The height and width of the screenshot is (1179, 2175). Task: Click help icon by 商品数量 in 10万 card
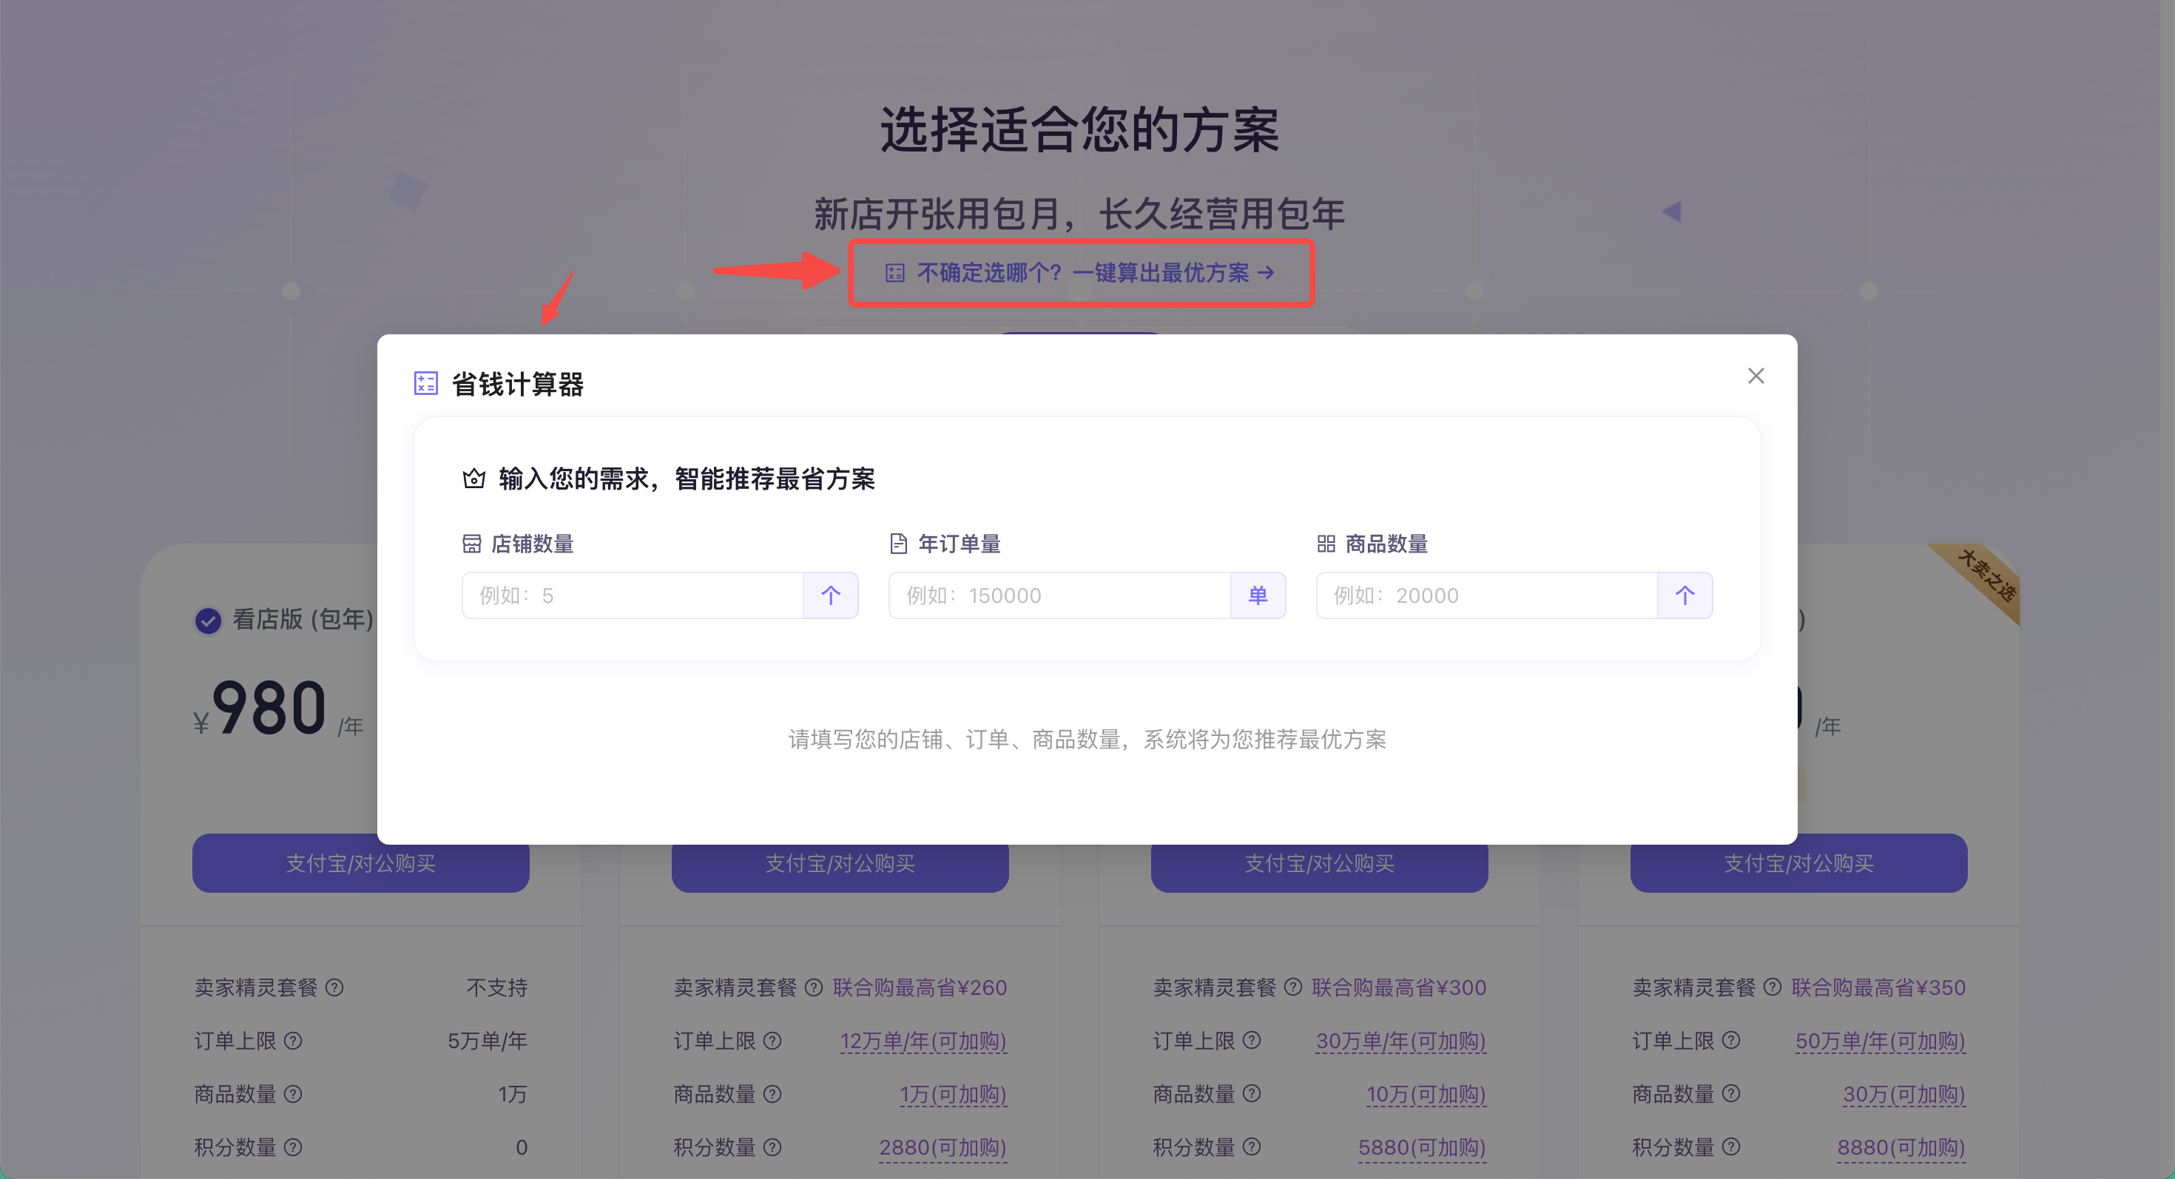tap(1252, 1094)
